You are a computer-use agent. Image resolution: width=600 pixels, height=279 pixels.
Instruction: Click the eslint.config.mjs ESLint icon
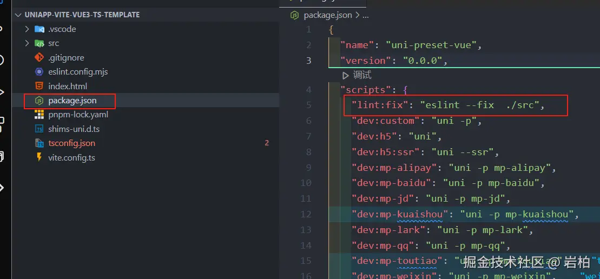pyautogui.click(x=39, y=72)
